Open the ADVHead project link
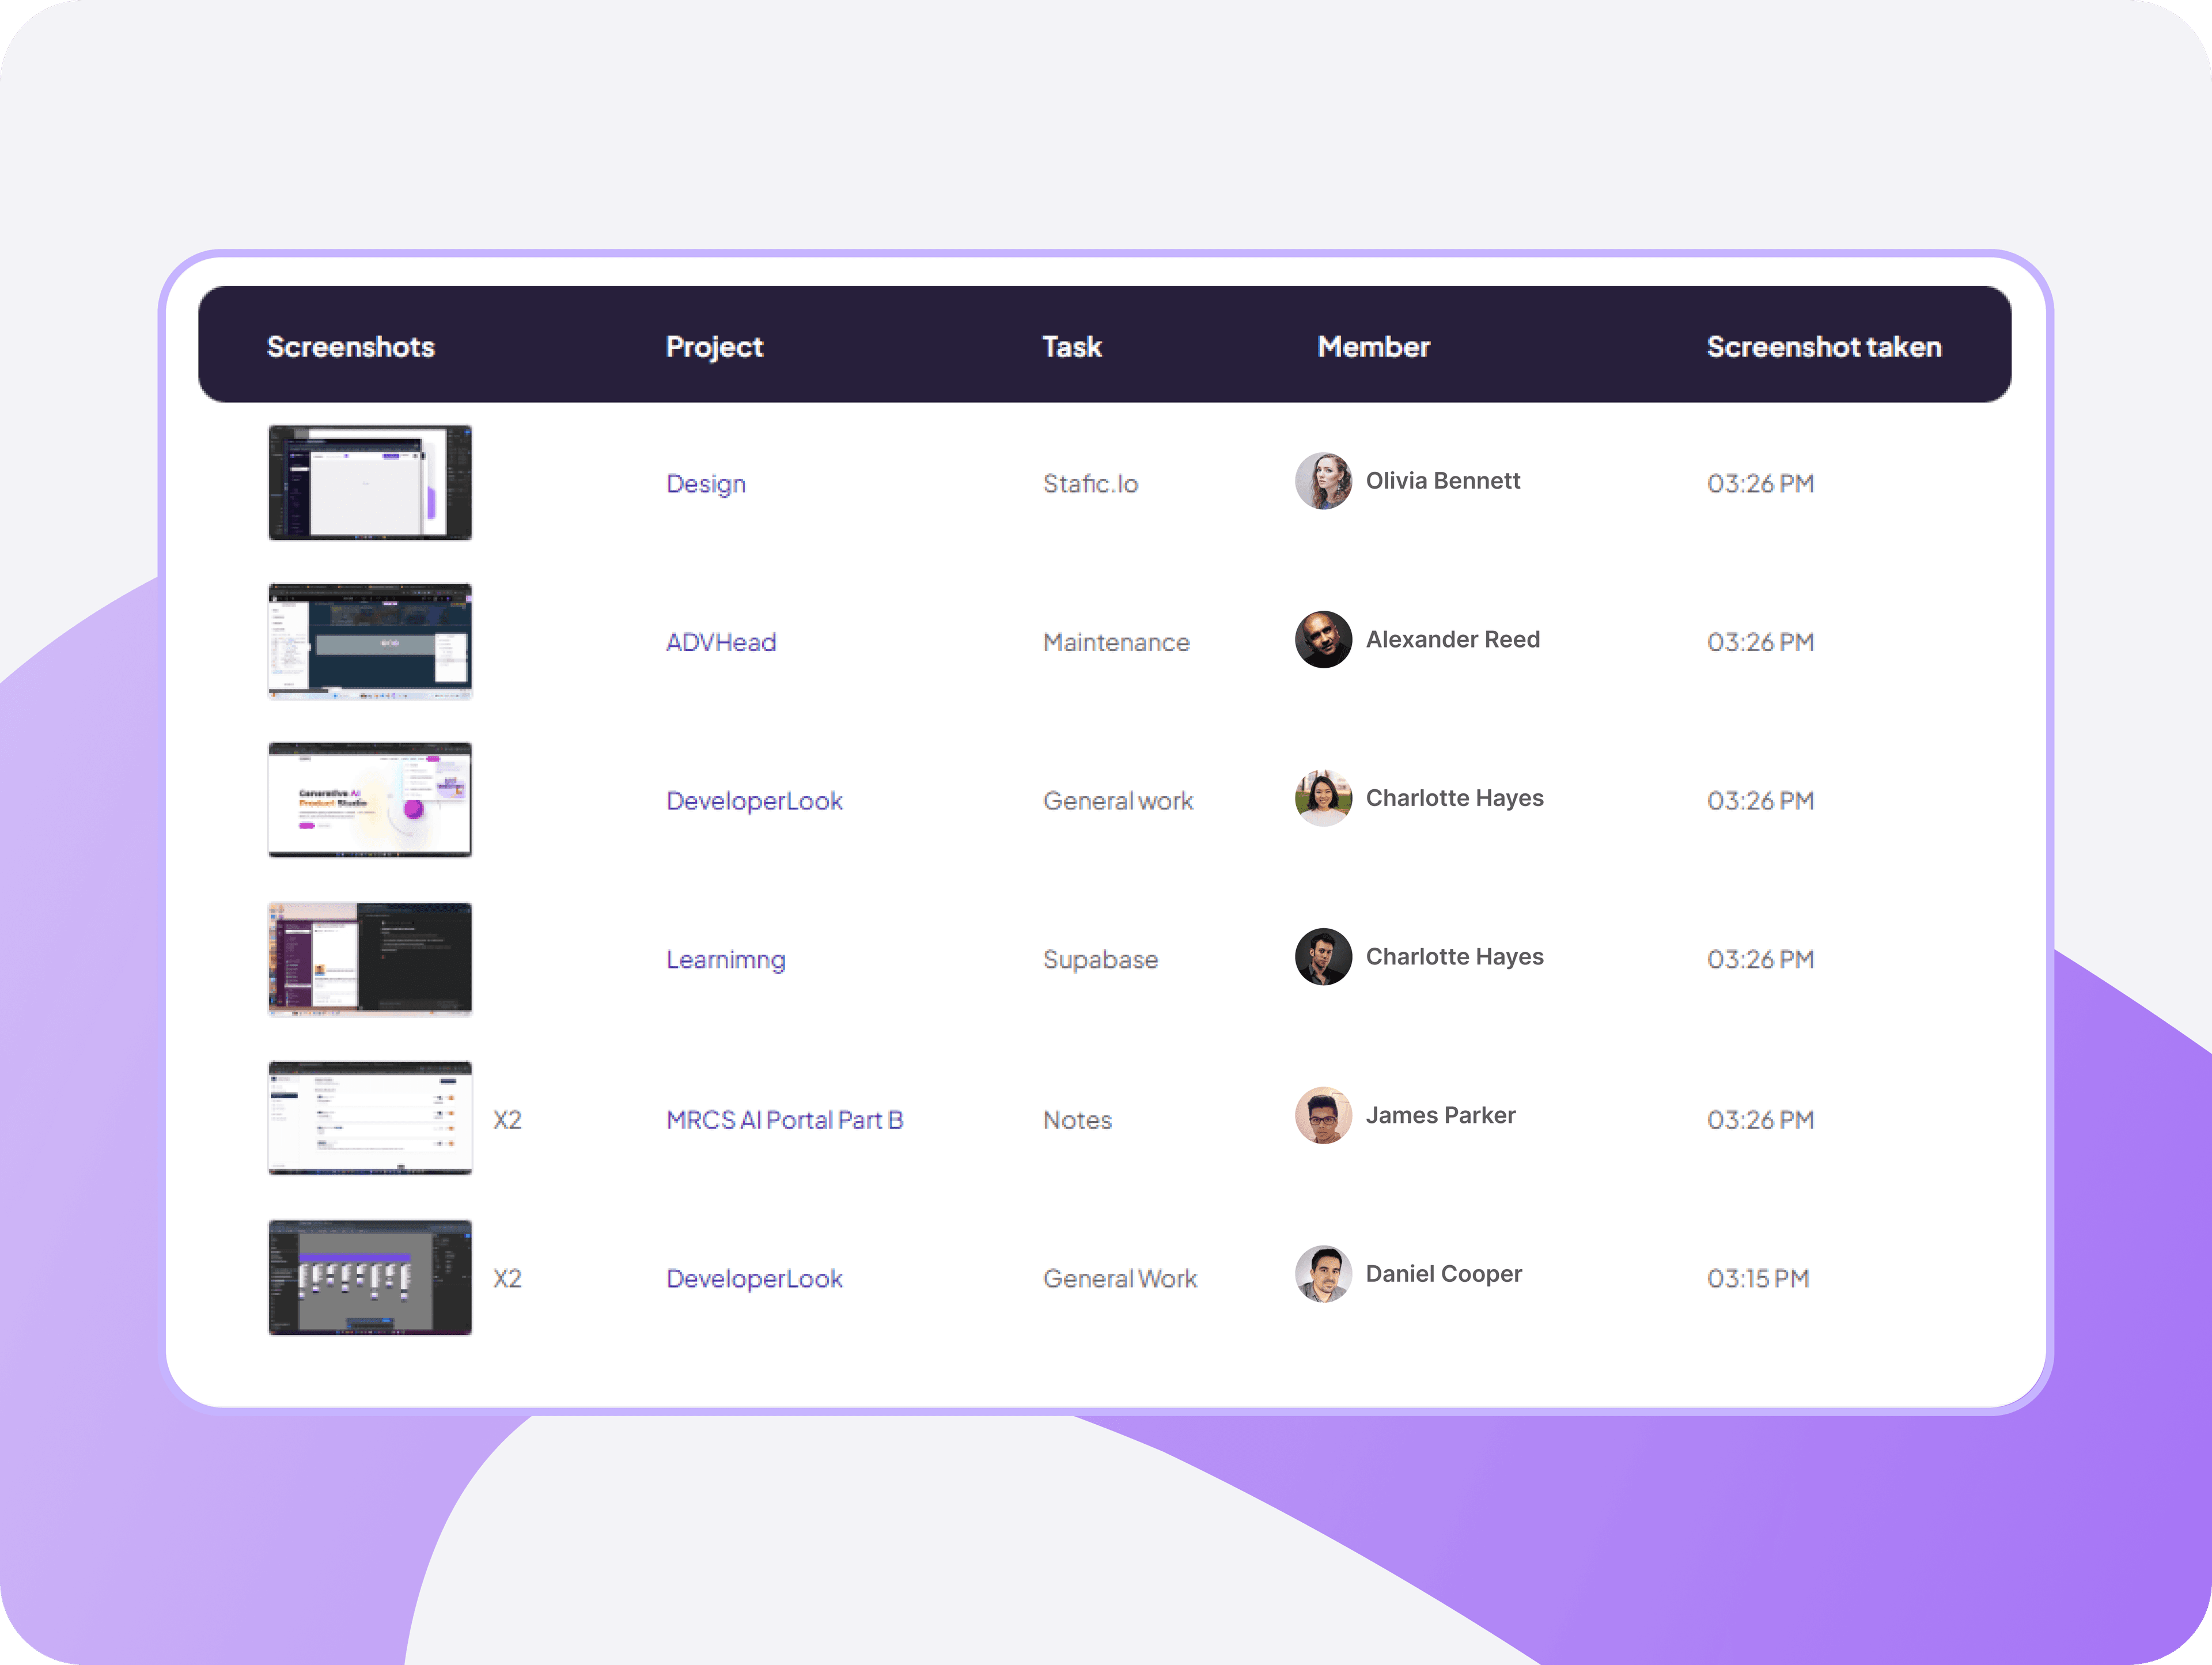This screenshot has width=2212, height=1665. (721, 642)
